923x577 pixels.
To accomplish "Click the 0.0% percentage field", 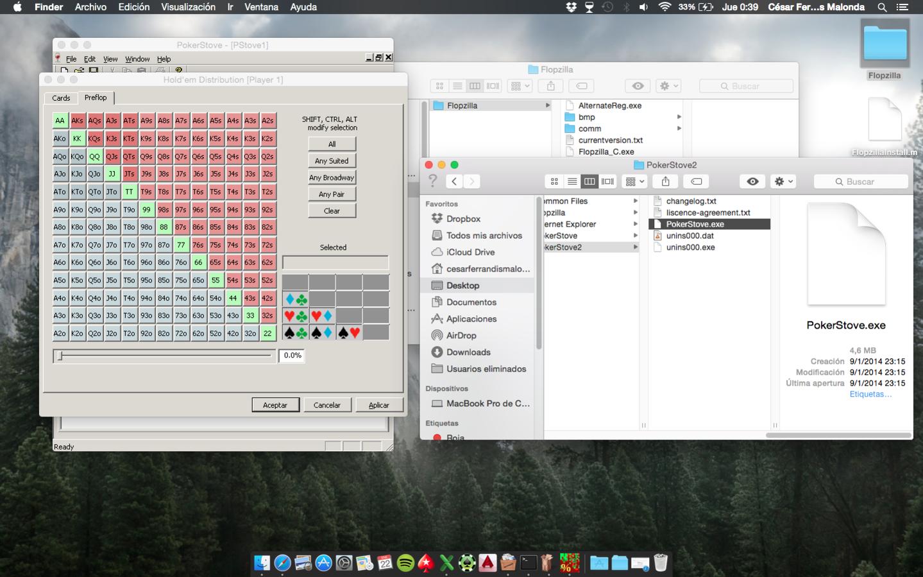I will click(291, 356).
